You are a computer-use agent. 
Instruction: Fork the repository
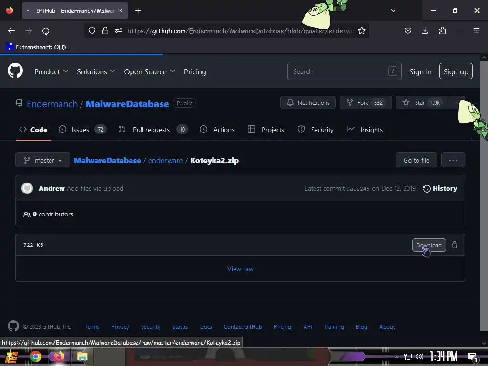[x=366, y=103]
